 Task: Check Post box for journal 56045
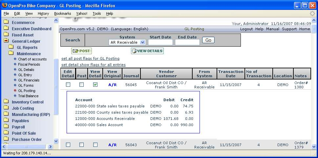click(81, 85)
